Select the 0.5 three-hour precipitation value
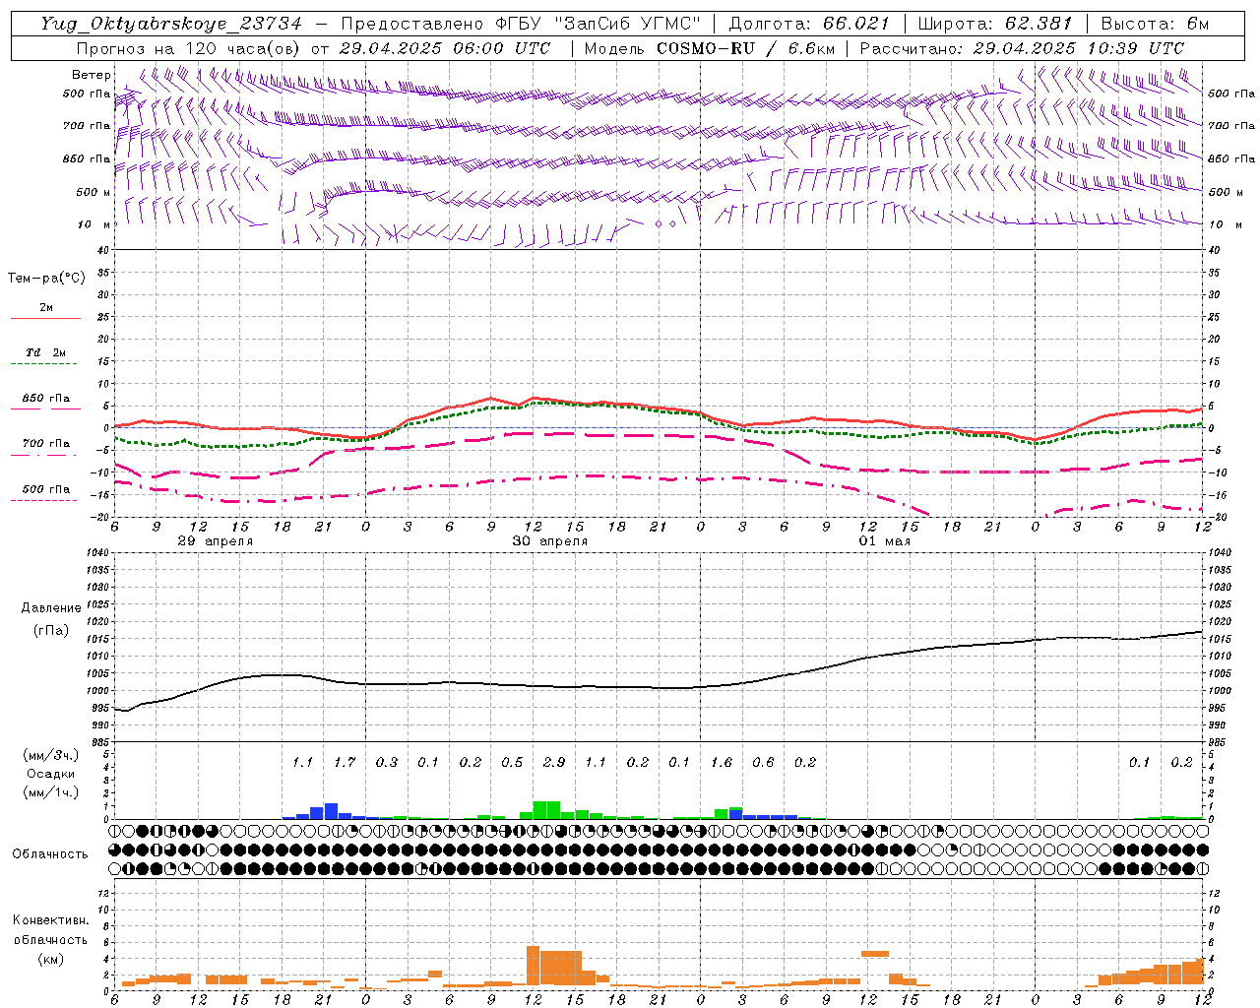Image resolution: width=1260 pixels, height=1008 pixels. [x=512, y=763]
